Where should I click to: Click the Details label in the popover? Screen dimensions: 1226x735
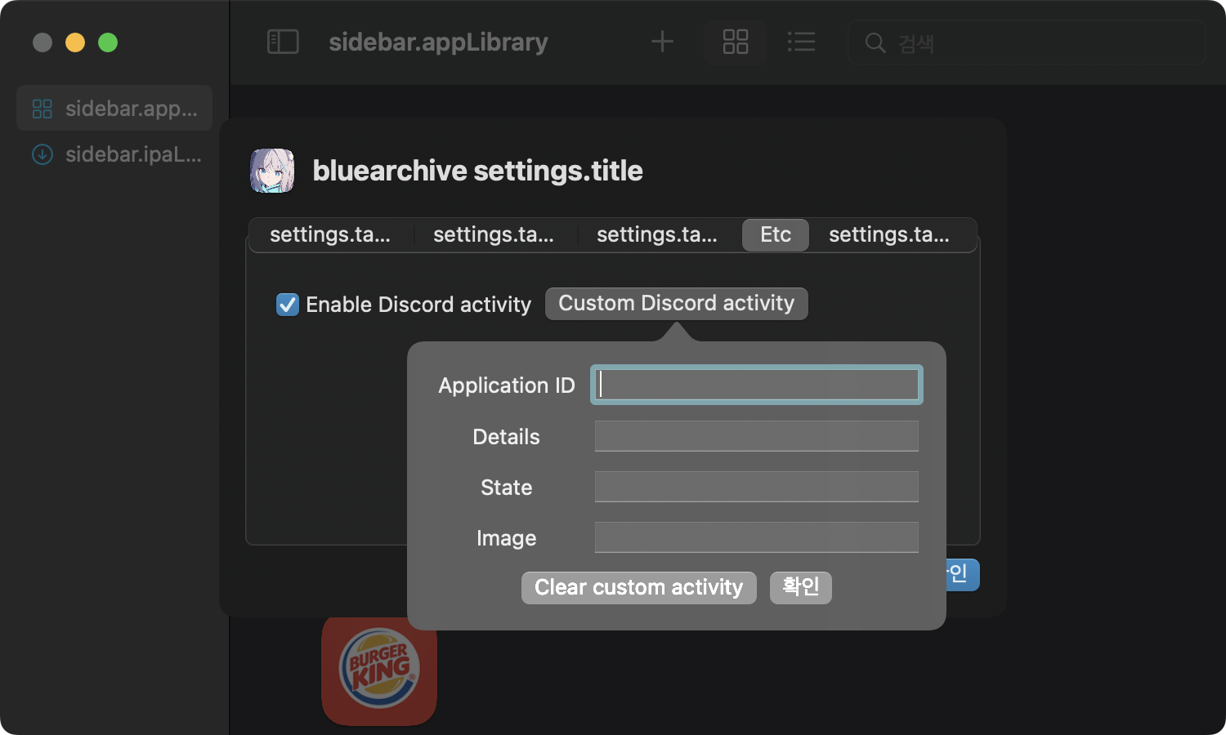(x=506, y=436)
